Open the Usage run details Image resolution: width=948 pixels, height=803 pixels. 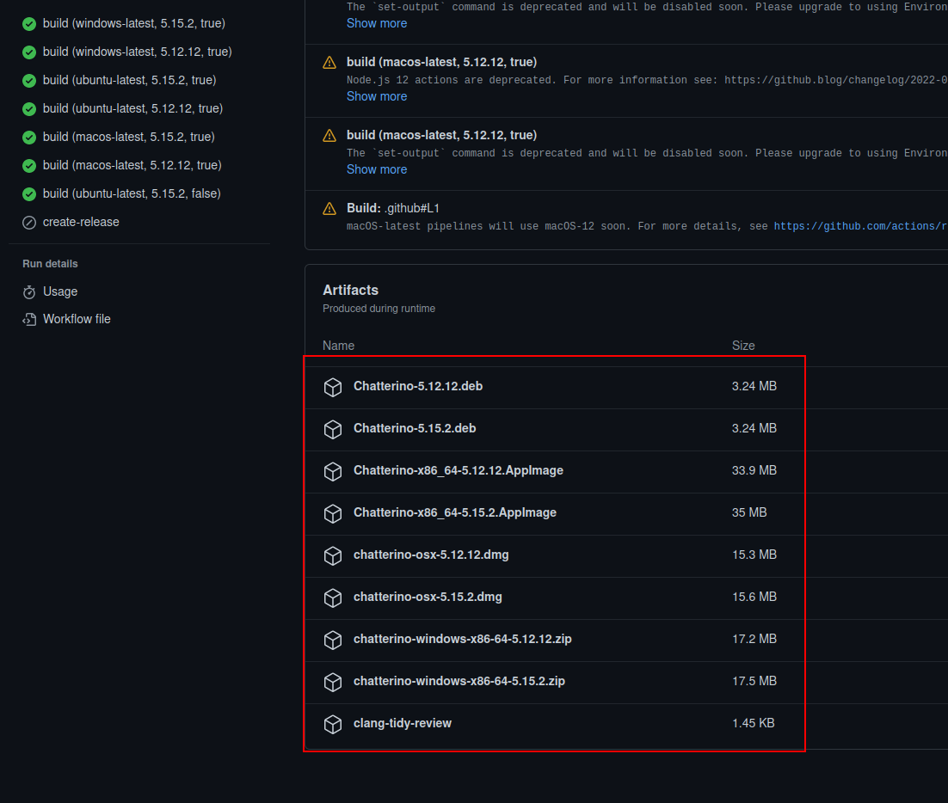point(60,291)
